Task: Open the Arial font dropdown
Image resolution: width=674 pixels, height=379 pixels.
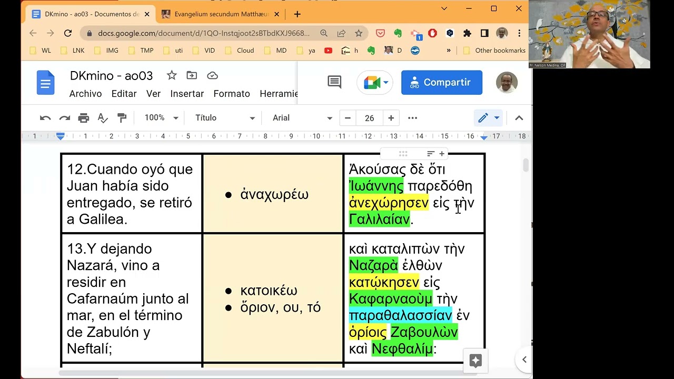Action: [x=302, y=118]
